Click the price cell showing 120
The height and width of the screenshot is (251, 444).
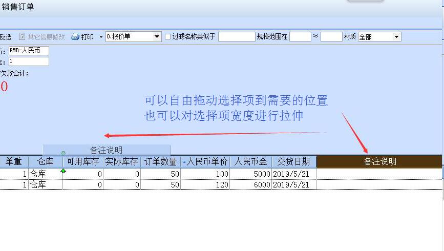click(x=205, y=185)
